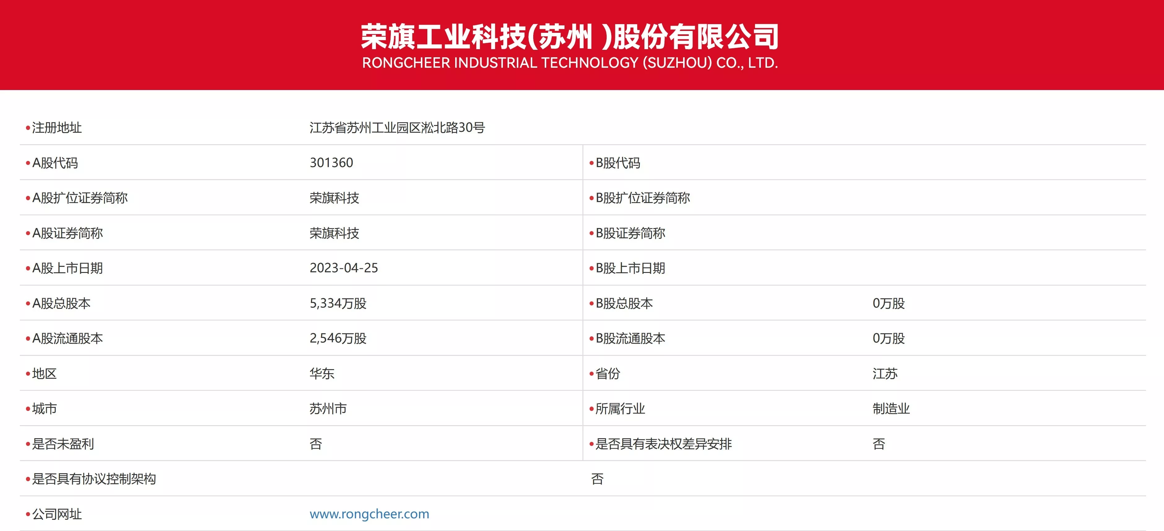Click the English name RONGCHEER INDUSTRIAL TECHNOLOGY (SUZHOU) CO., LTD.

coord(570,63)
